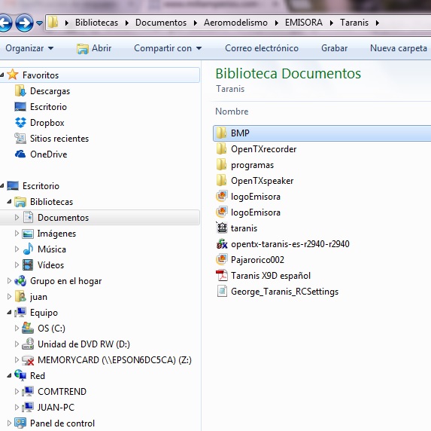The height and width of the screenshot is (431, 431).
Task: Expand the OS (C:) drive node
Action: point(17,328)
